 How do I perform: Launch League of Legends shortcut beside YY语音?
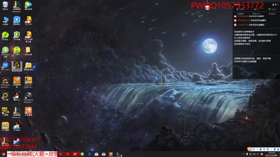[17, 113]
